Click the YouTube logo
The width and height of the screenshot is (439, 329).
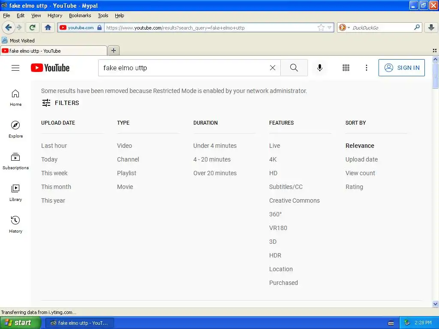(x=50, y=68)
